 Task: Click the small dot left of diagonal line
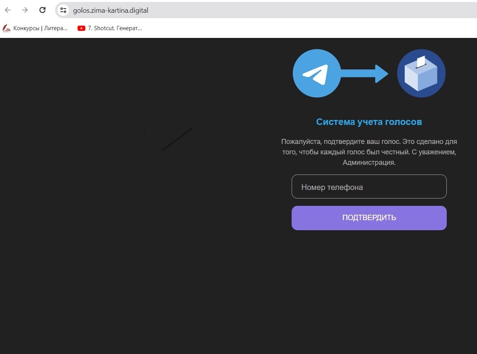(145, 133)
